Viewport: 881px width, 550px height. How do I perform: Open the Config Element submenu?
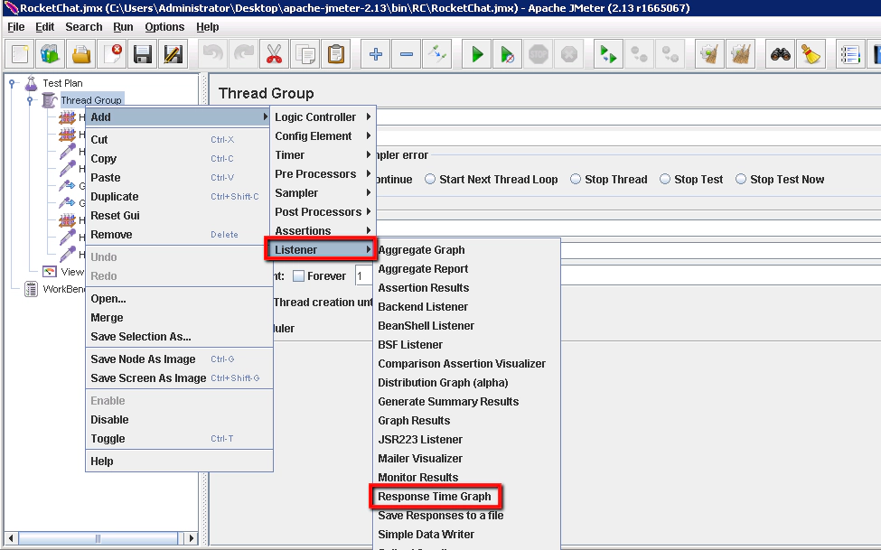(315, 135)
